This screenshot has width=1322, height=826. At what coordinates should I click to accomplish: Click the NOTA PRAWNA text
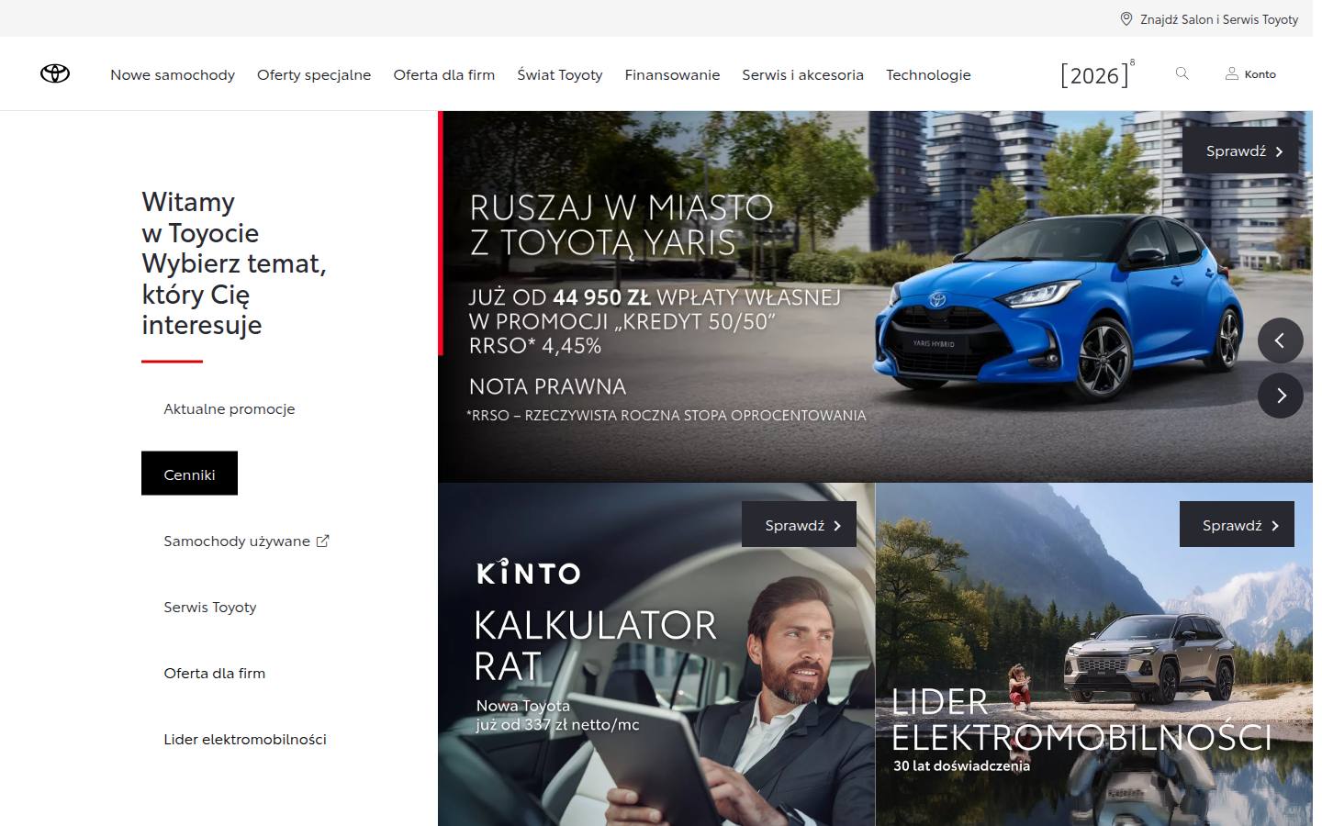point(548,386)
